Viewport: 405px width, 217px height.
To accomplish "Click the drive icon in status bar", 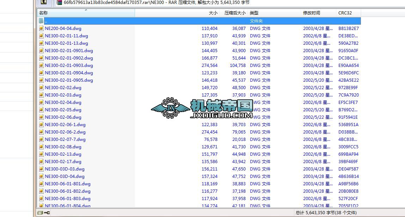I will (x=40, y=213).
